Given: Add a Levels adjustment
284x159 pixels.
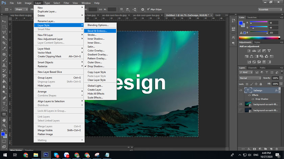Looking at the screenshot, I should 254,51.
